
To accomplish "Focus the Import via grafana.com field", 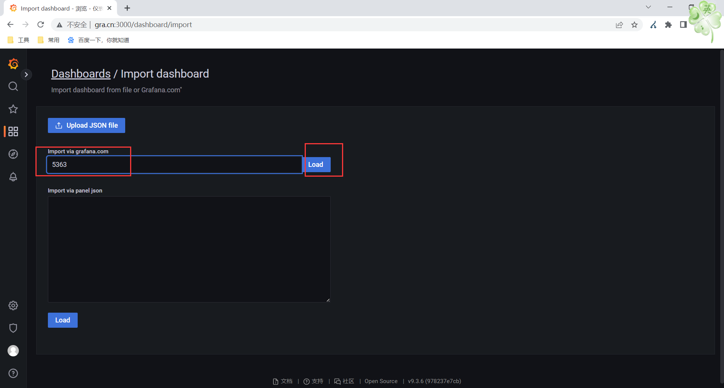I will coord(174,165).
